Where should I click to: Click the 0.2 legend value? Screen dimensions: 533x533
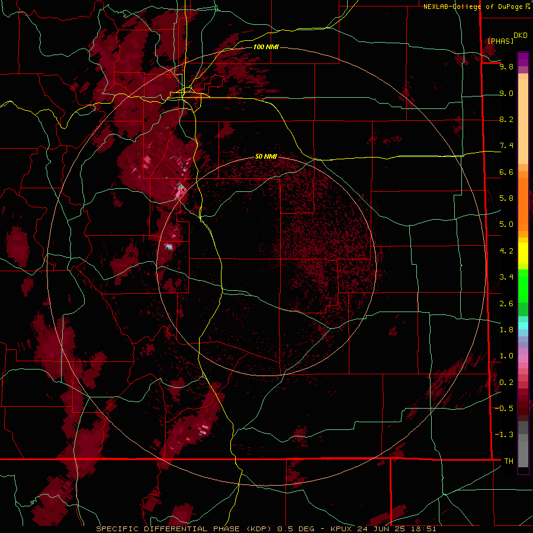coord(506,383)
